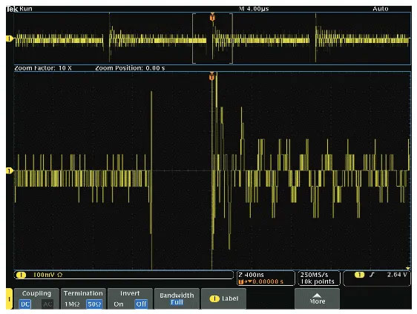The width and height of the screenshot is (417, 314).
Task: Open the channel 1 Label button
Action: coord(223,298)
